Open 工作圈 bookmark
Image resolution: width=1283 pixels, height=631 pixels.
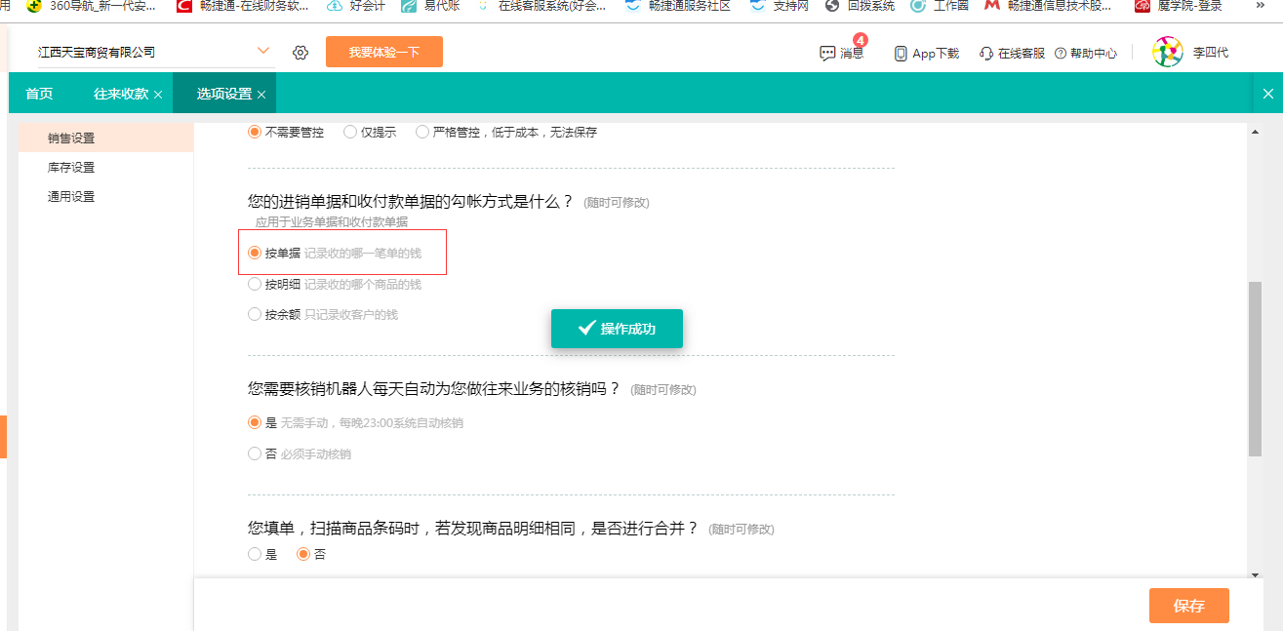(x=940, y=6)
